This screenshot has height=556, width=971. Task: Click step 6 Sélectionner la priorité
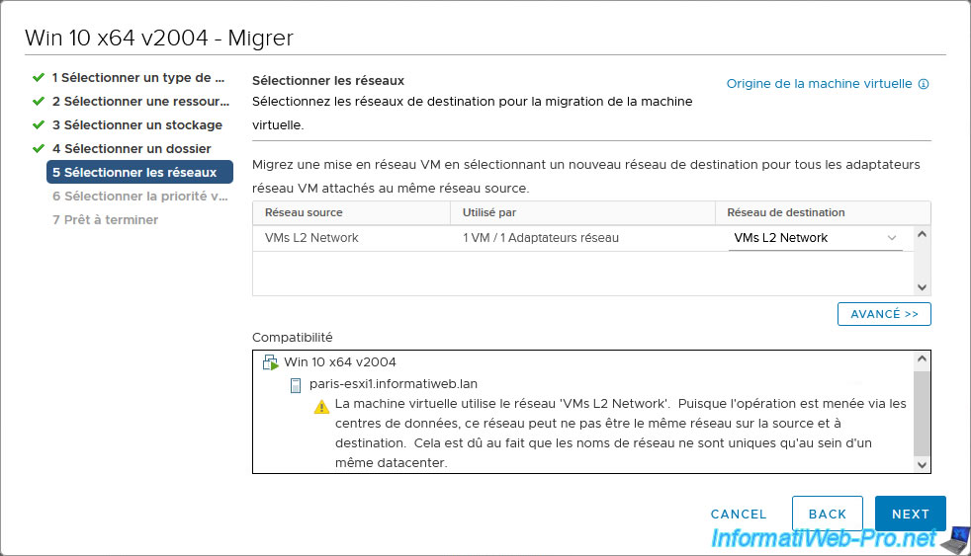pos(140,197)
